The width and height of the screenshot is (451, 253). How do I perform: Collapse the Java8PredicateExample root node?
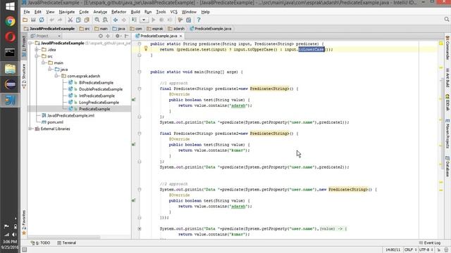pos(30,43)
